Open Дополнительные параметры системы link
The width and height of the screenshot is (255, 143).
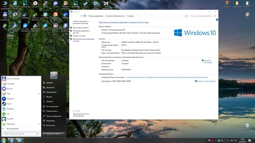[84, 40]
